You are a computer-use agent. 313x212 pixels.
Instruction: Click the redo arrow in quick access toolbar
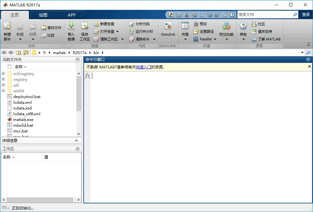[217, 15]
